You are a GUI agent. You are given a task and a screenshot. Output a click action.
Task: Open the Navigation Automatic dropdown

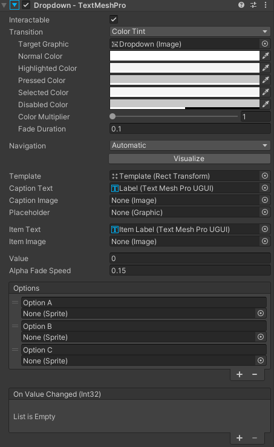(x=190, y=145)
